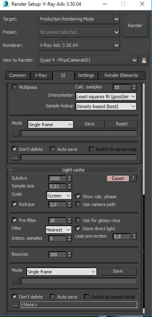Viewport: 152px width, 317px height.
Task: Switch to the Settings tab
Action: click(86, 75)
